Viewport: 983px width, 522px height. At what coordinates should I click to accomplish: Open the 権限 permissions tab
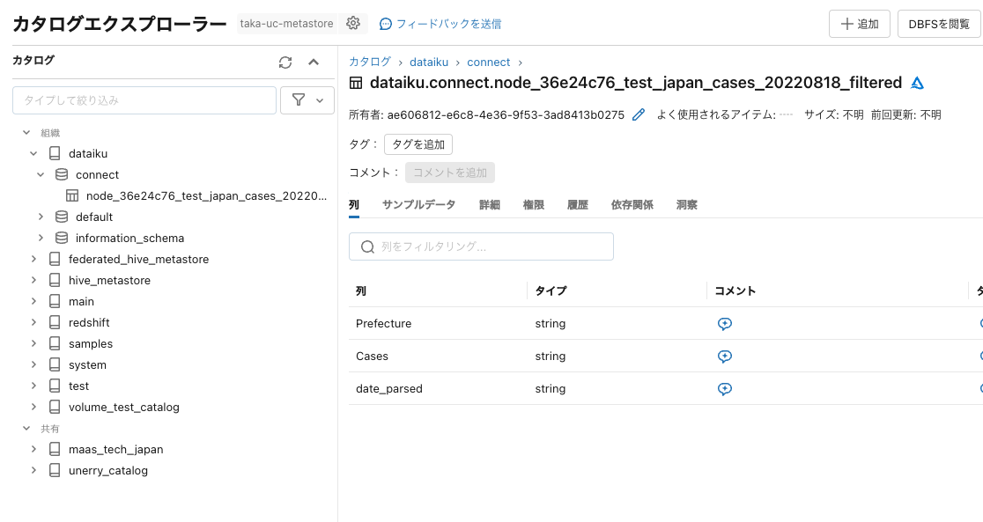(533, 204)
